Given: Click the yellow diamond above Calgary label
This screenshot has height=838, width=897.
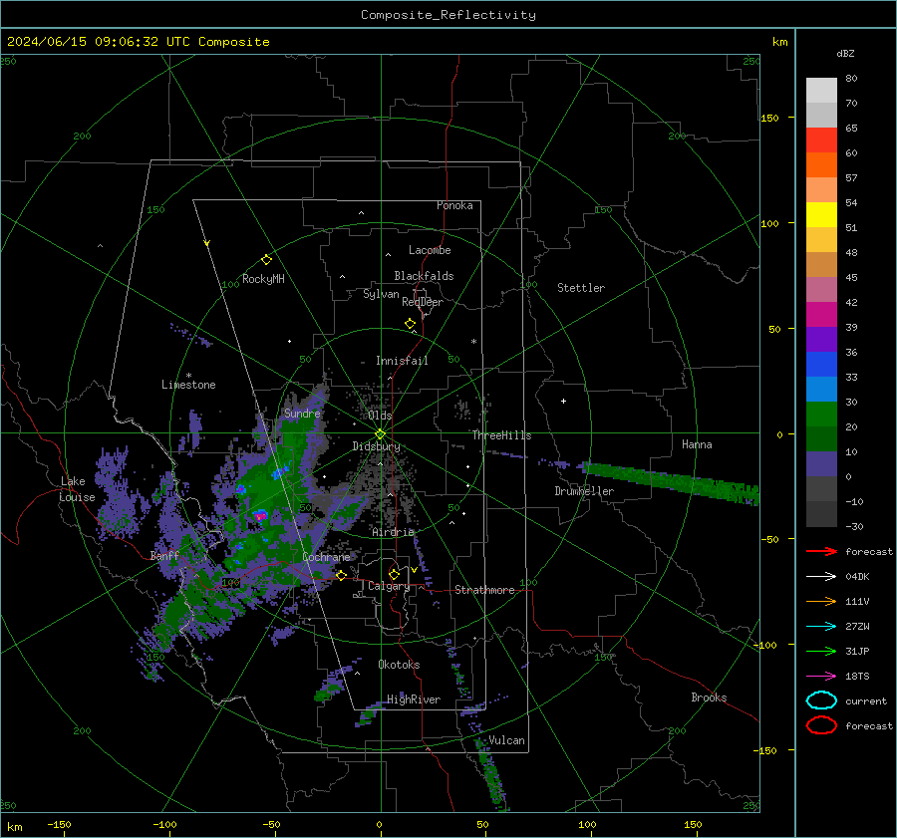Looking at the screenshot, I should click(394, 574).
